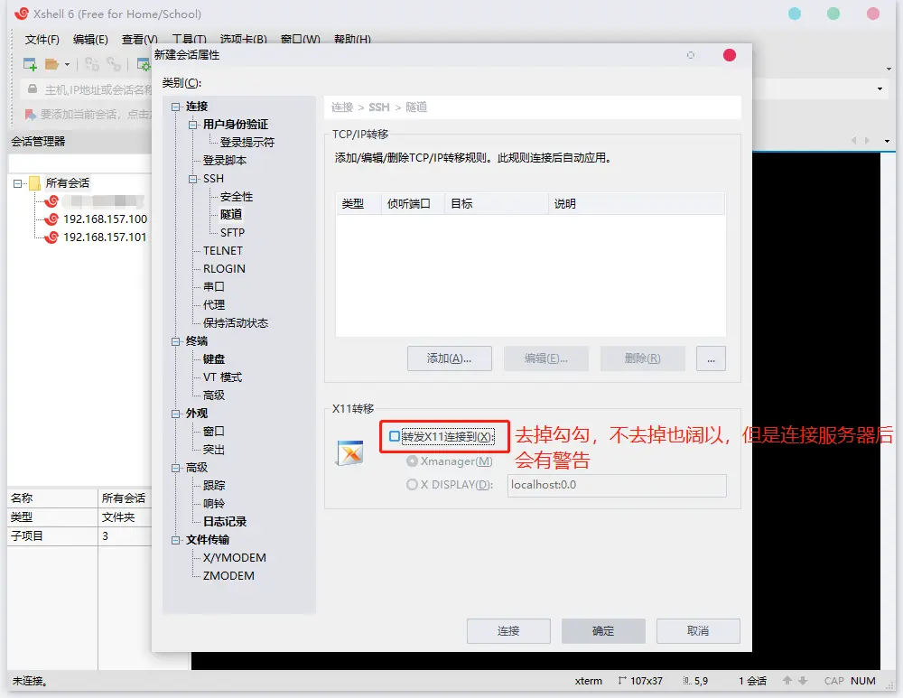Click the X11 forwarding Xmanager icon
The image size is (903, 698).
point(350,453)
